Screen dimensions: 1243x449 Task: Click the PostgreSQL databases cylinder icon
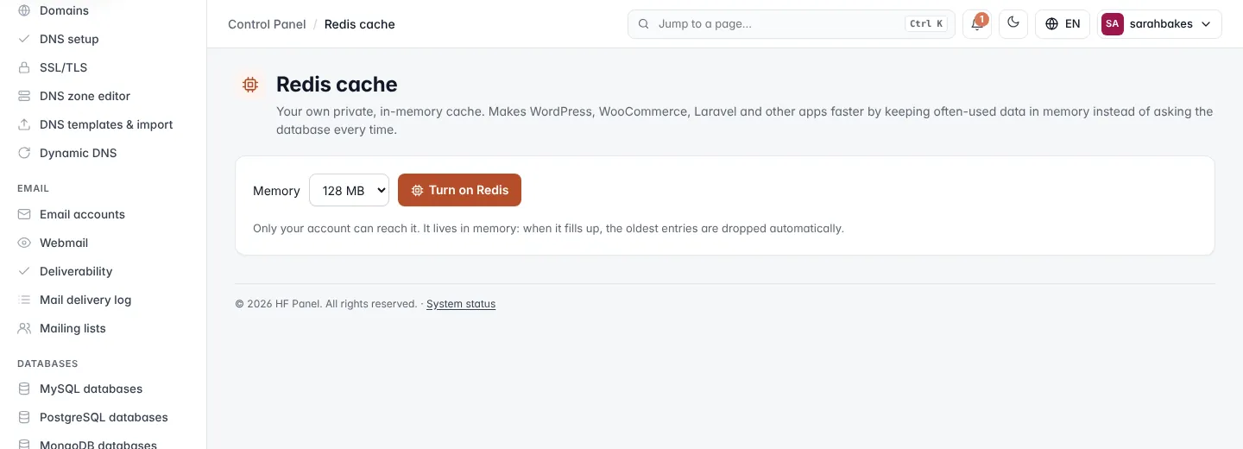point(24,417)
